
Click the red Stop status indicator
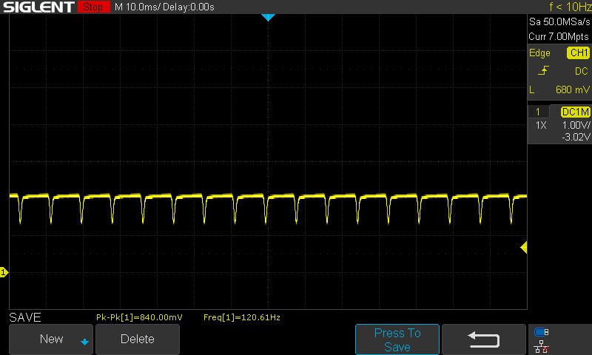pyautogui.click(x=93, y=7)
